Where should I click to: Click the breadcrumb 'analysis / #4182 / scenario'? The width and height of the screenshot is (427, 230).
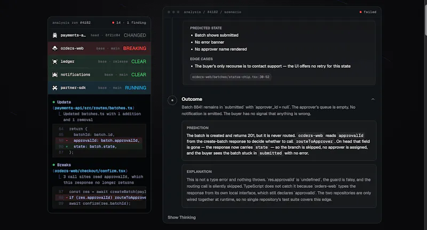pyautogui.click(x=212, y=12)
